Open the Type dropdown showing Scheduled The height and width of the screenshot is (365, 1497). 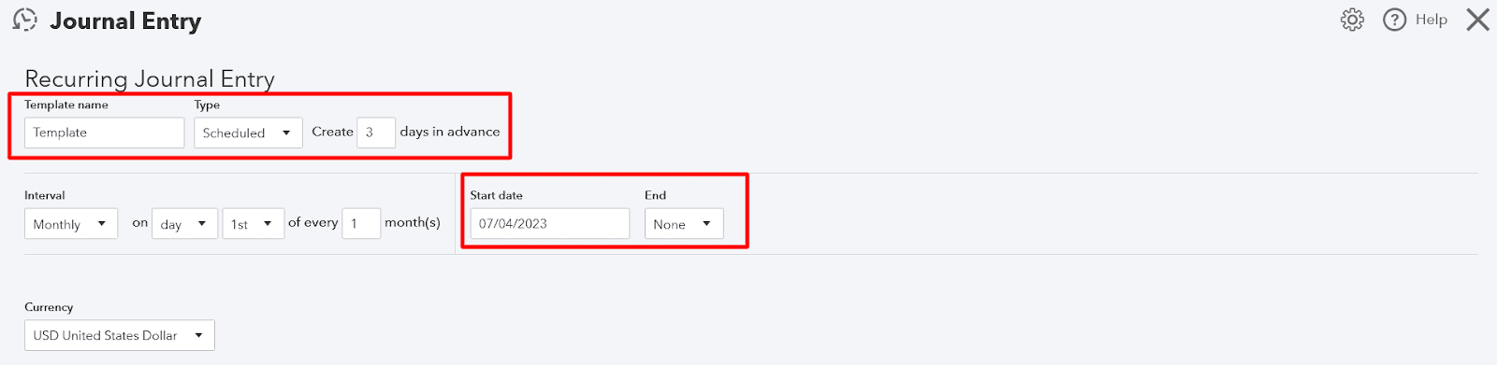(248, 133)
